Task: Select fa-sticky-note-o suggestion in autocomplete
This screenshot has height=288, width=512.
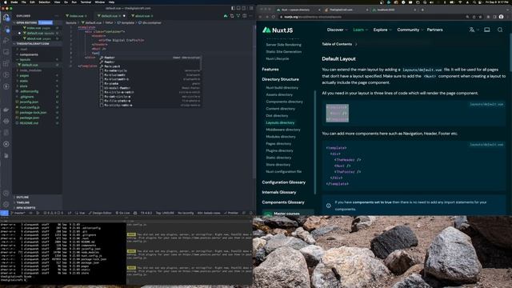Action: click(150, 105)
